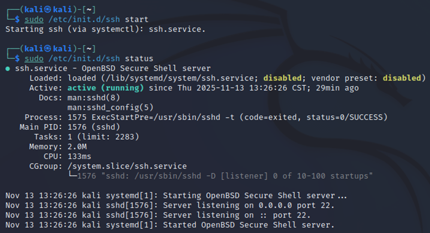Click the CGroup /system.slice/ssh.service path
The image size is (430, 233).
coord(127,166)
